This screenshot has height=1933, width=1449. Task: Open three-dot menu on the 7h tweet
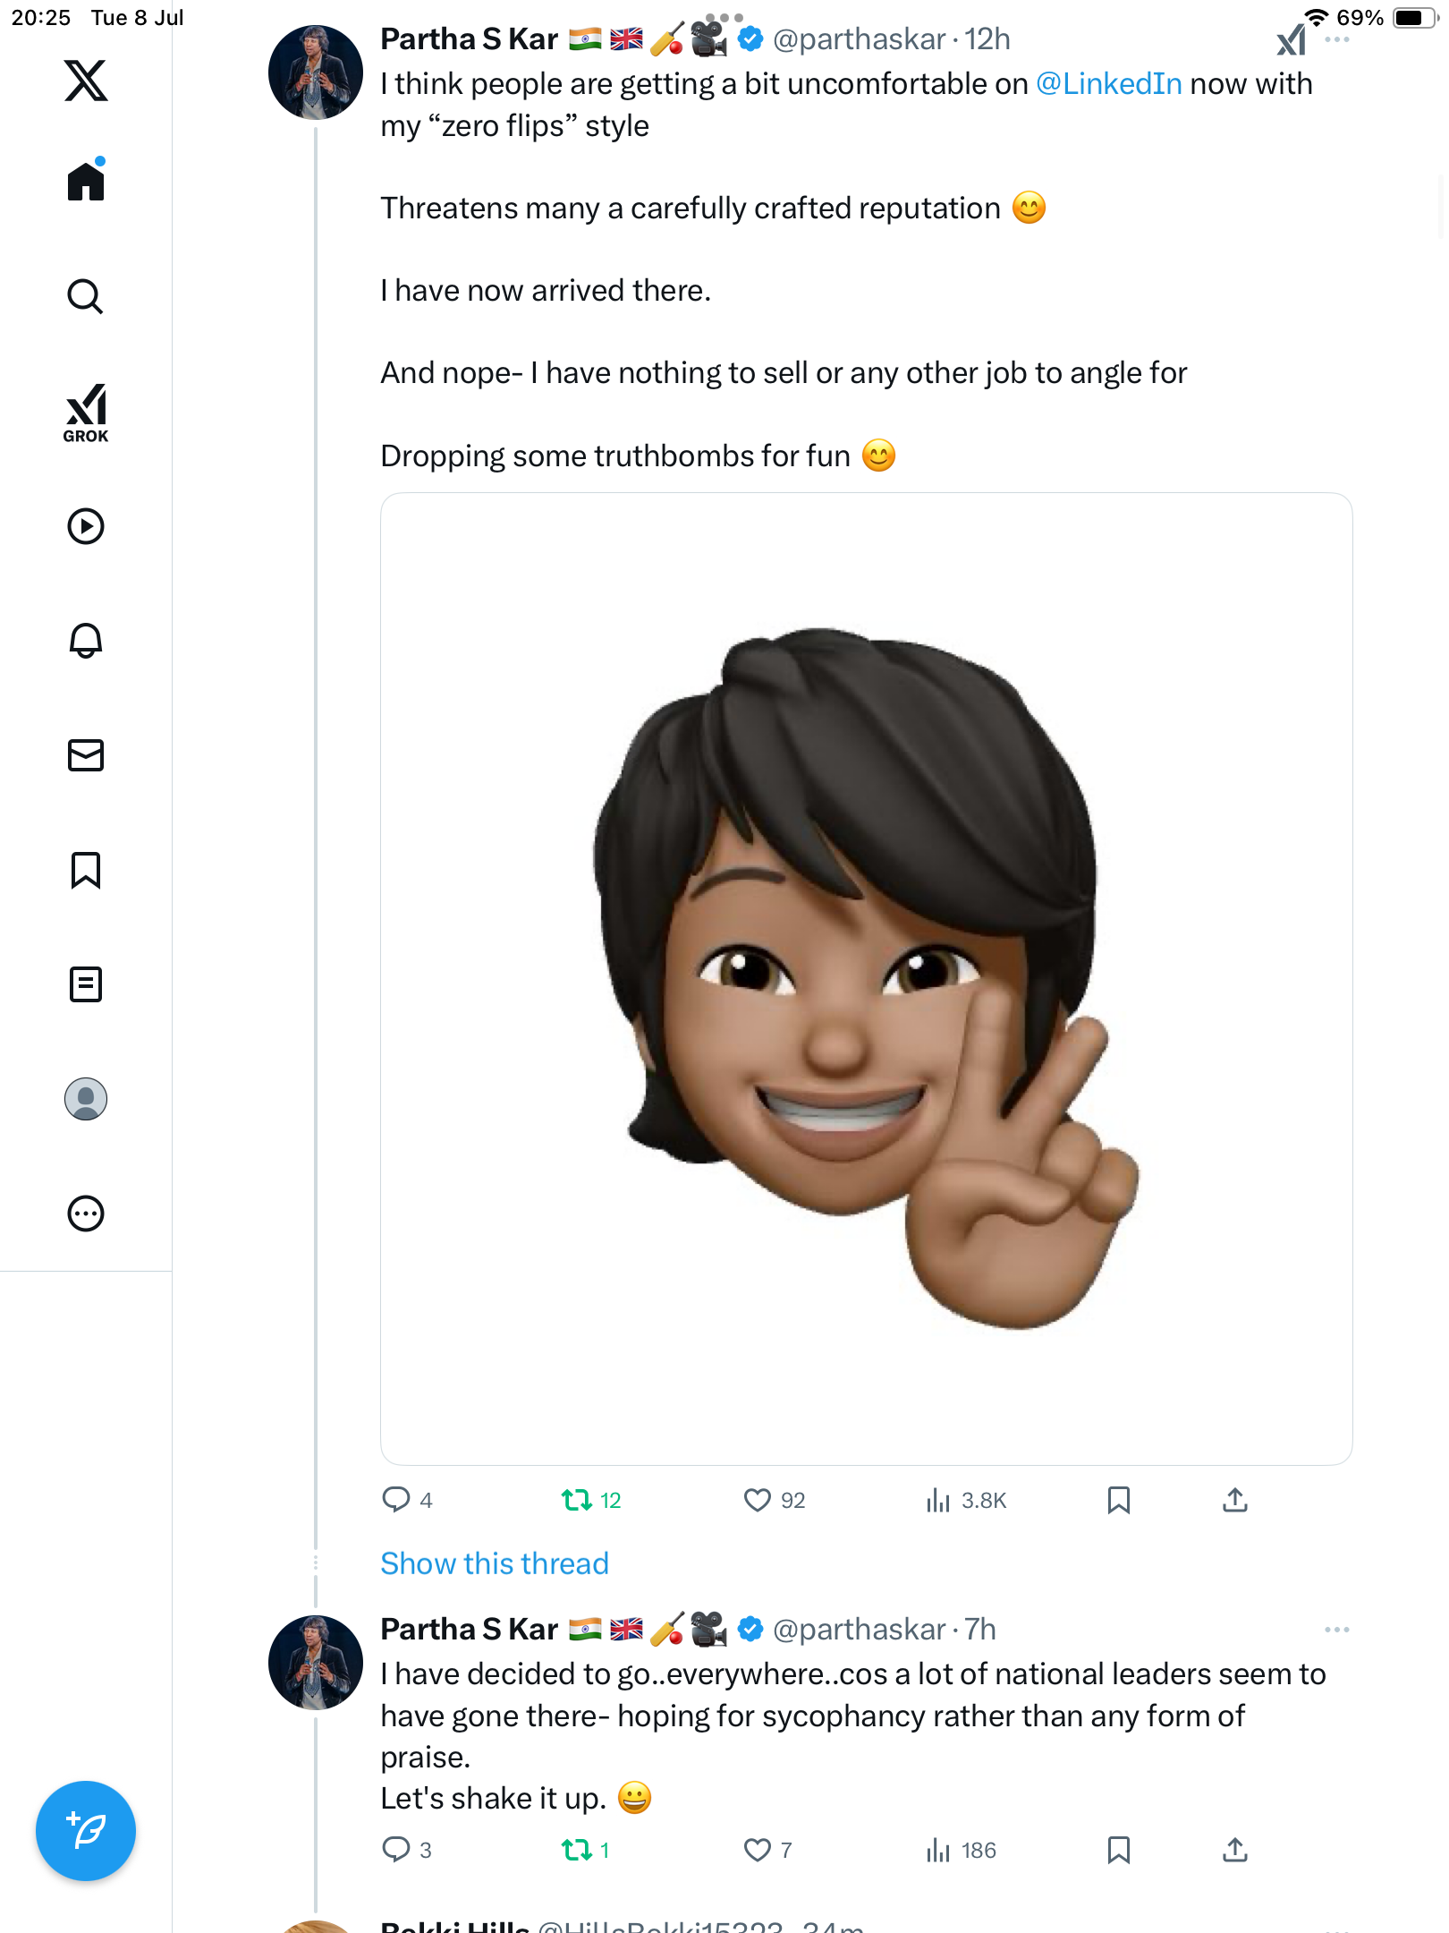[x=1336, y=1630]
